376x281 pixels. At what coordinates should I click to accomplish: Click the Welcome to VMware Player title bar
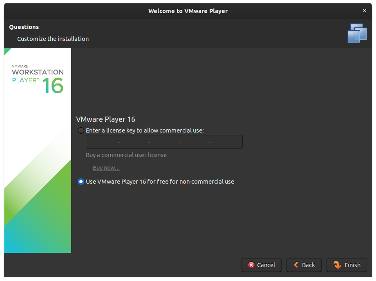tap(188, 11)
